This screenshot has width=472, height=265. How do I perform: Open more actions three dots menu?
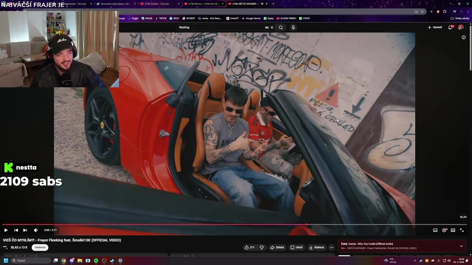pos(332,247)
